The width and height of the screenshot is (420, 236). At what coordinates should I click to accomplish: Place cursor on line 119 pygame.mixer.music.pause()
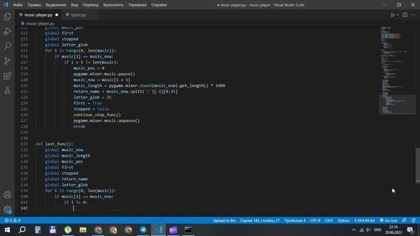pos(104,74)
